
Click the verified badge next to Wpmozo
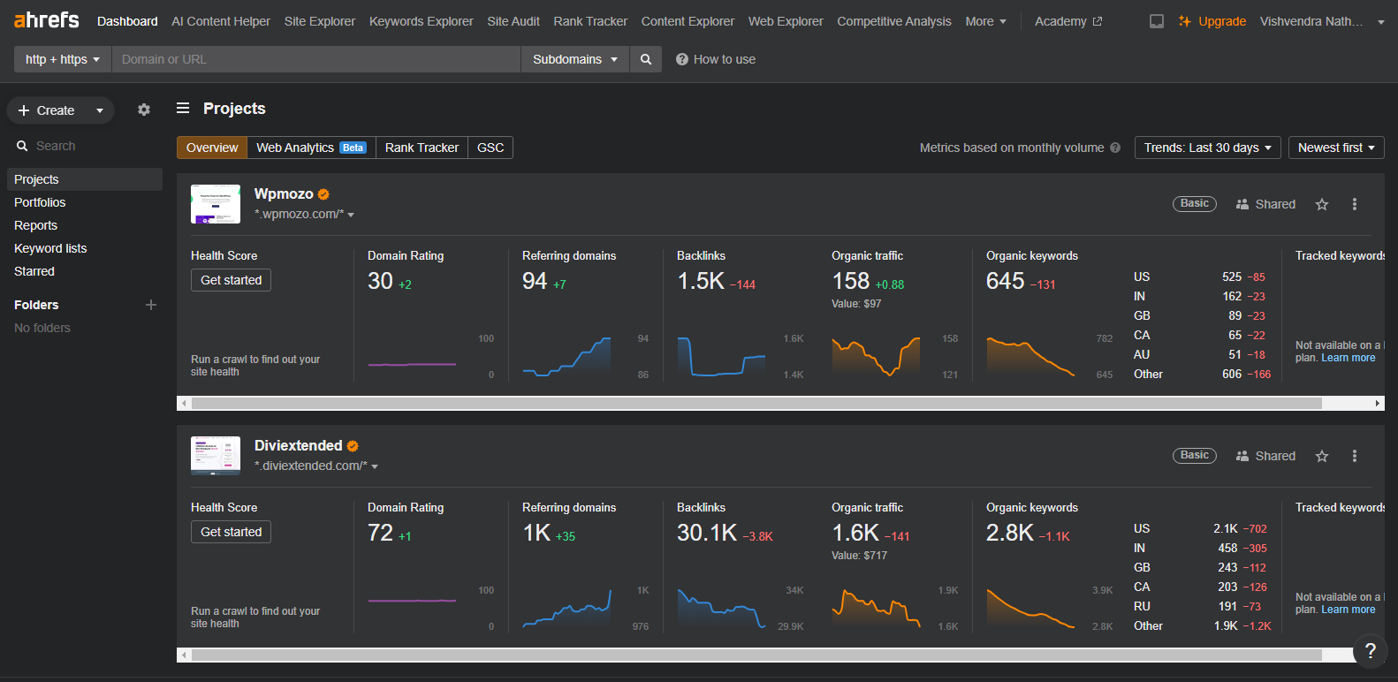(x=323, y=194)
